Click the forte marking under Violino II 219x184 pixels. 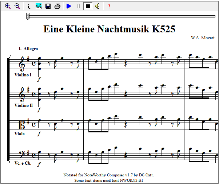coord(39,110)
